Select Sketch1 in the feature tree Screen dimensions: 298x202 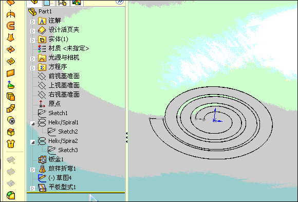52,113
